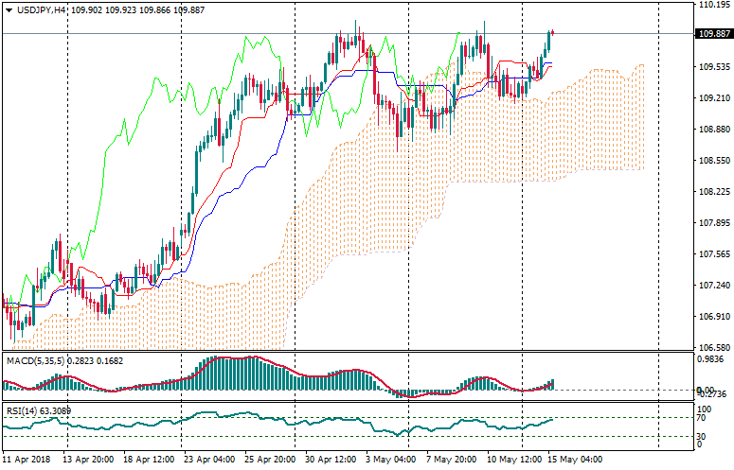Click the RSI 30 level label
The image size is (734, 470).
click(x=702, y=436)
